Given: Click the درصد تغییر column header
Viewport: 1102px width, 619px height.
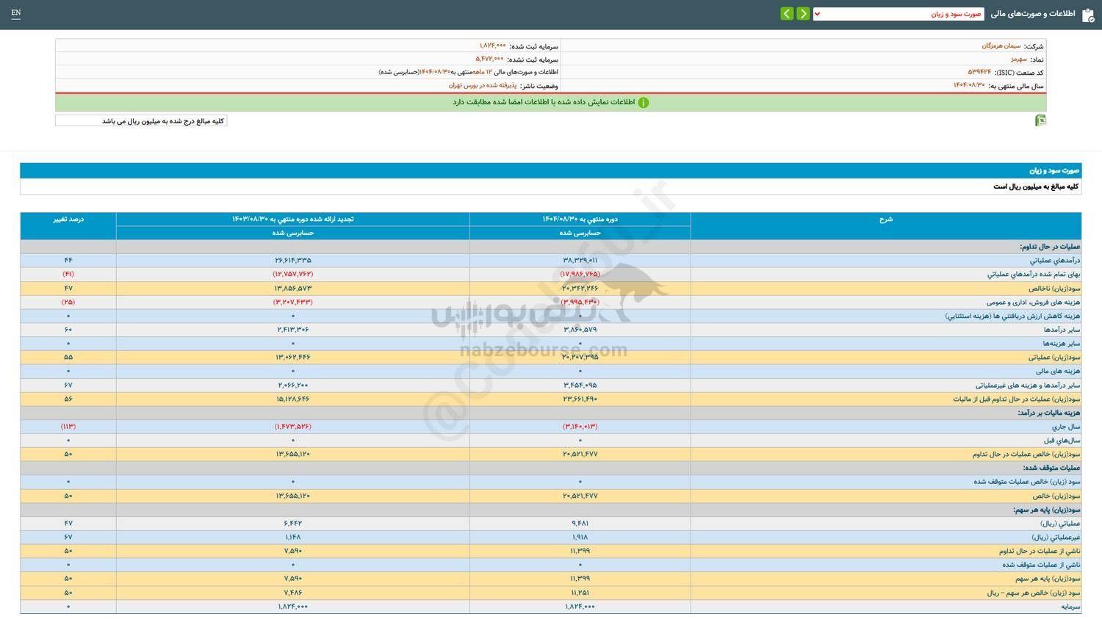Looking at the screenshot, I should click(x=68, y=218).
